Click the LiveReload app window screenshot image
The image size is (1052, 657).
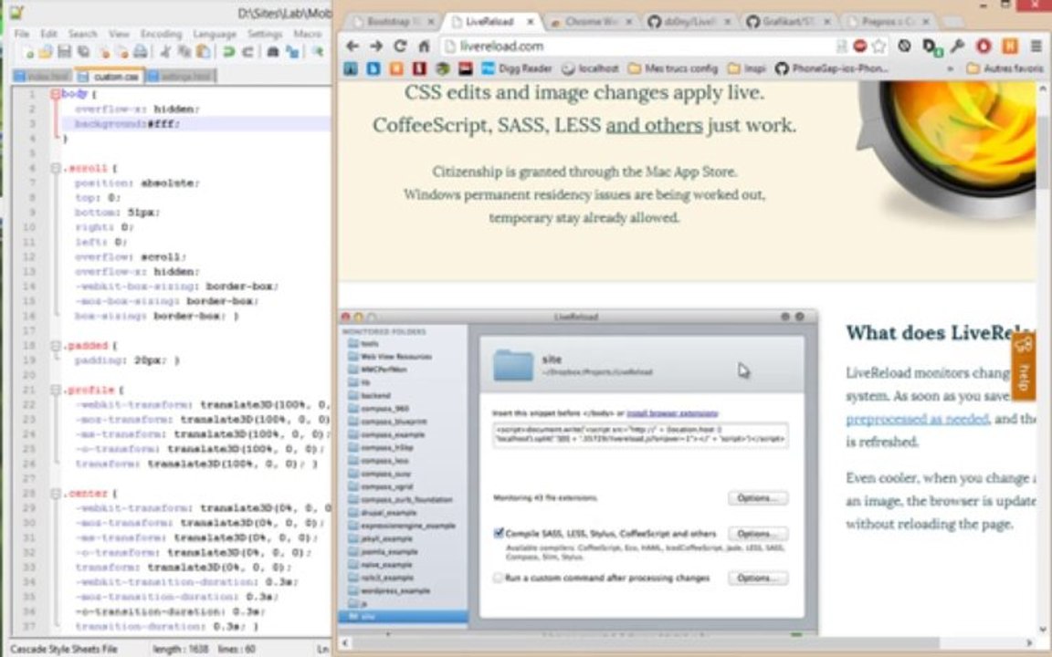578,471
